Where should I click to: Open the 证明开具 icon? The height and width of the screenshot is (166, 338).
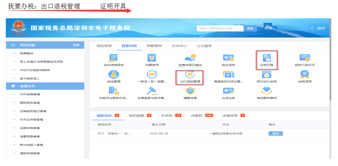(x=267, y=58)
